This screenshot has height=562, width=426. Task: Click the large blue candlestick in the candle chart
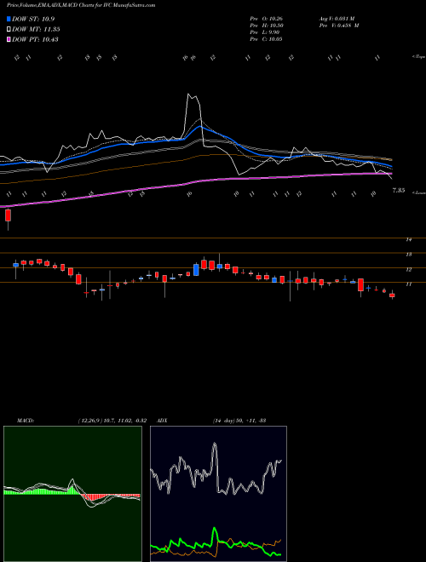[196, 270]
